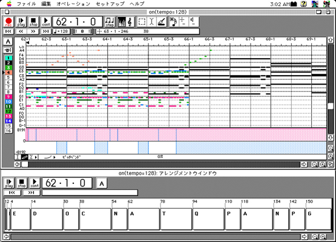Select track 4 in channel list

[8, 73]
